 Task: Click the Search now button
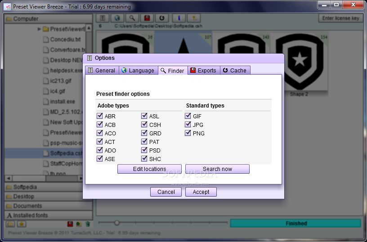(217, 169)
